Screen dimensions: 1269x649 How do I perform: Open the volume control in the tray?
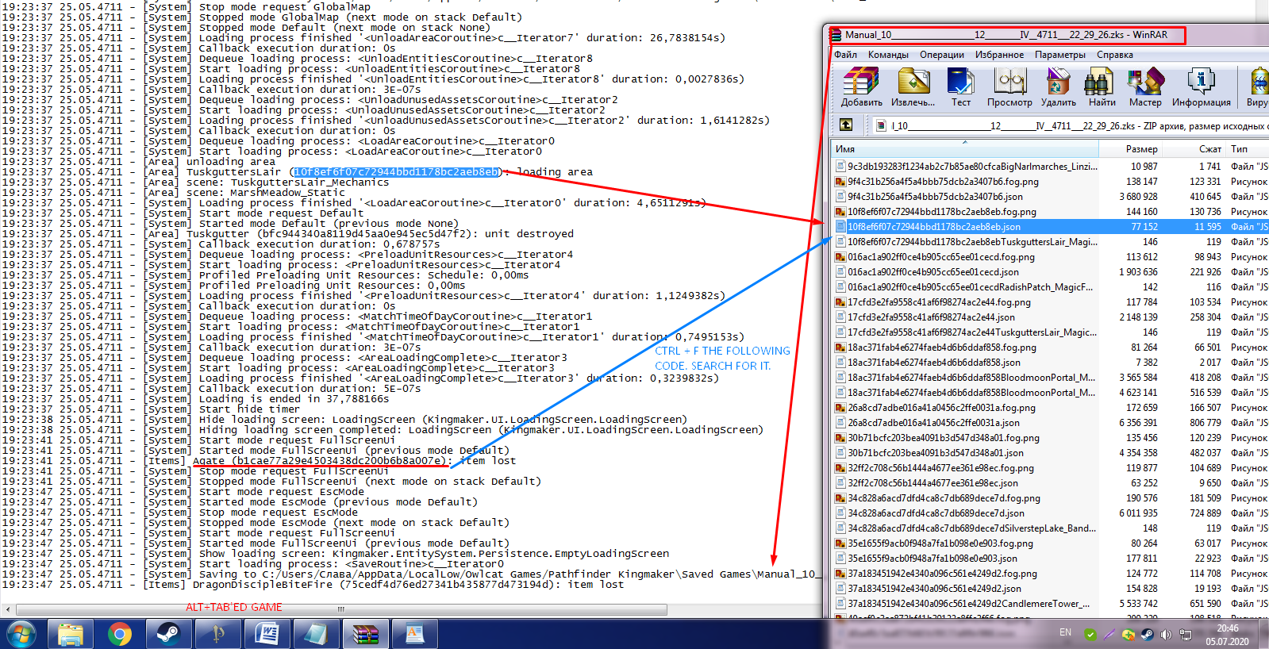click(1166, 635)
